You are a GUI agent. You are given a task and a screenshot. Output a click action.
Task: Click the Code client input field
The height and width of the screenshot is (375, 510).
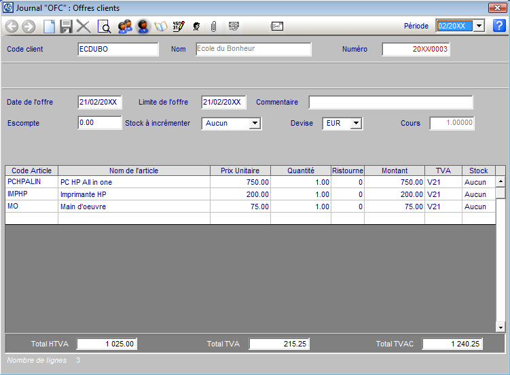coord(118,50)
